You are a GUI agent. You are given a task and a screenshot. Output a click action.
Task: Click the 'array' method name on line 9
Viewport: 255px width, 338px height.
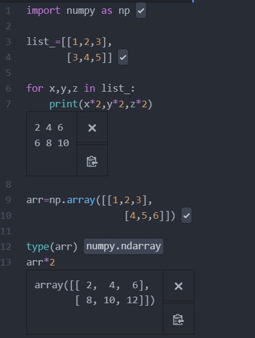point(81,200)
